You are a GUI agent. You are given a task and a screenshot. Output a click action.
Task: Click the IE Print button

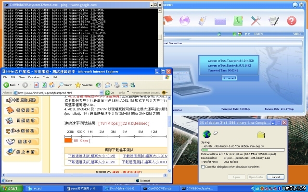click(x=117, y=85)
